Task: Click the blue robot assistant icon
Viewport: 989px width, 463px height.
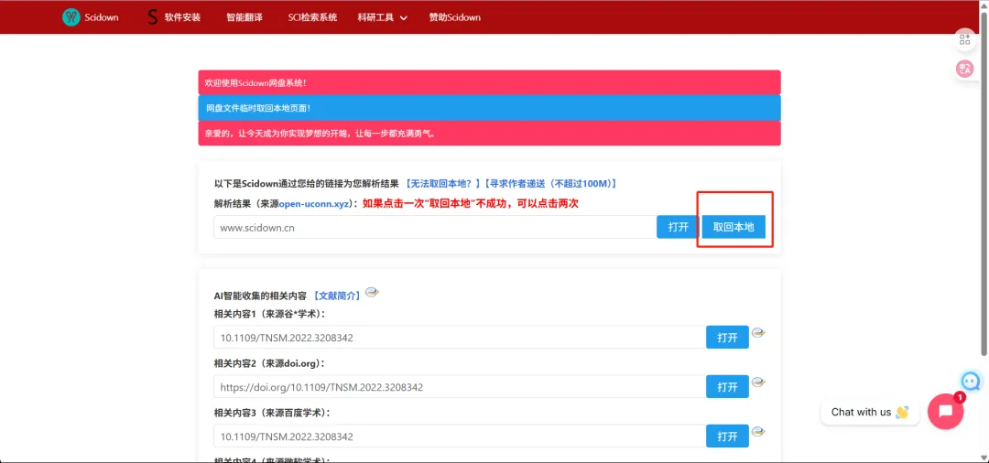Action: tap(970, 381)
